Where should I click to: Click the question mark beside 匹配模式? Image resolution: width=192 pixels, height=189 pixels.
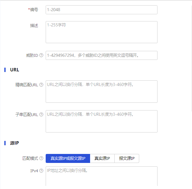tap(41, 159)
